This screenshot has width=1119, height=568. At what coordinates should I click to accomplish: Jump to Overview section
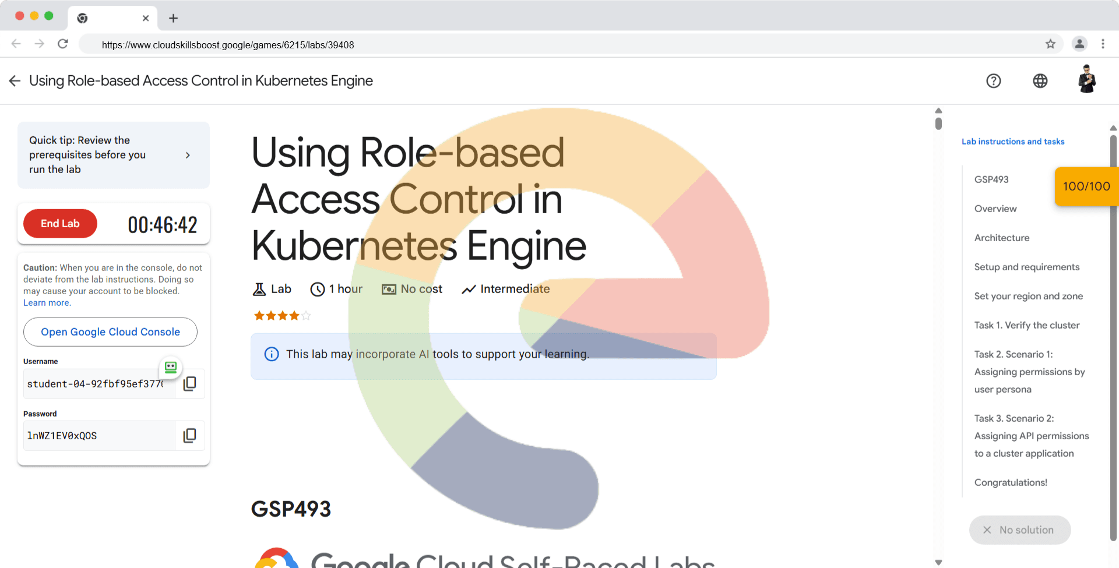[x=995, y=209]
